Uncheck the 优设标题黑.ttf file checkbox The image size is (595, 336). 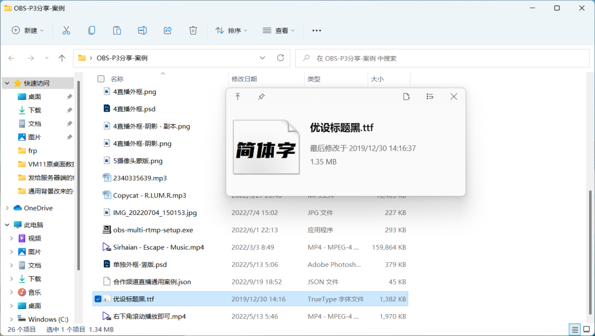pos(98,299)
